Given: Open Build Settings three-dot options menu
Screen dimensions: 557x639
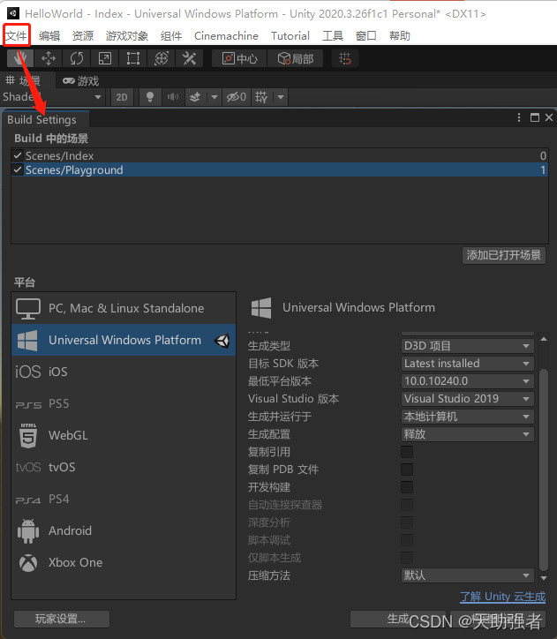Looking at the screenshot, I should point(519,117).
